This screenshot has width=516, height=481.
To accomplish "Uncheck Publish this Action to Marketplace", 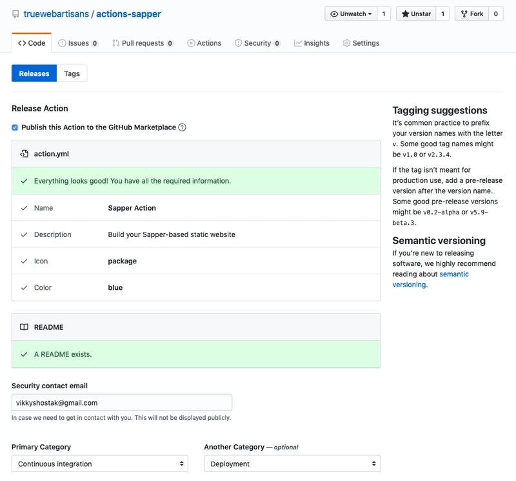I will (15, 127).
